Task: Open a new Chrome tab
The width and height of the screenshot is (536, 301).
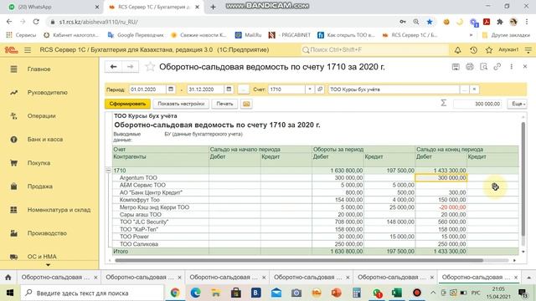Action: 213,7
